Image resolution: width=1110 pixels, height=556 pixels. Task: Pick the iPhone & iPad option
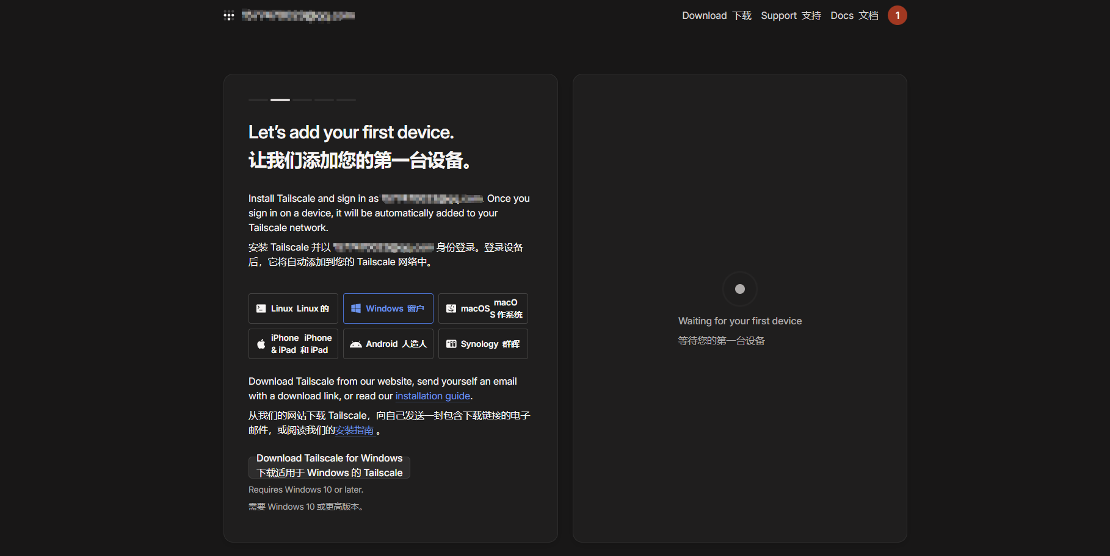click(293, 344)
